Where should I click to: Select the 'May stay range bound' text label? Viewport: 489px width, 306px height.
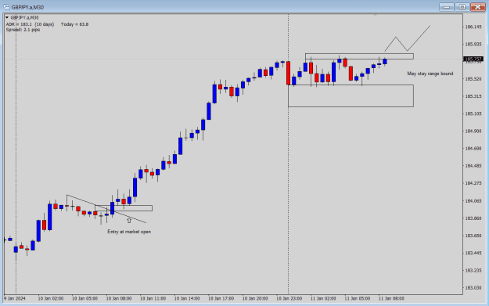coord(430,74)
